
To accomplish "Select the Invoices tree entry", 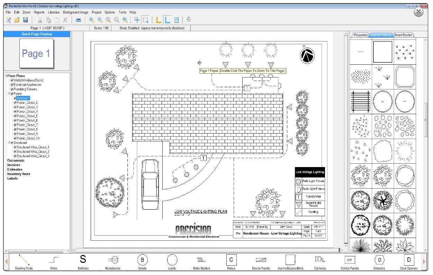I will coord(14,165).
